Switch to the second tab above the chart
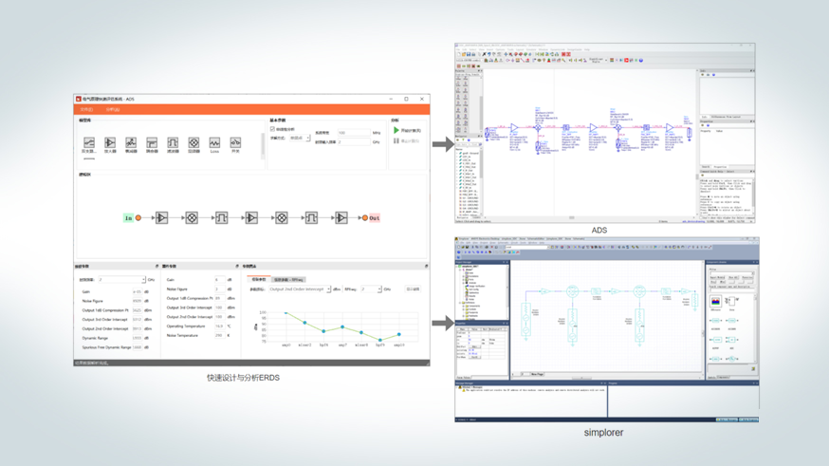The height and width of the screenshot is (466, 829). click(x=288, y=280)
